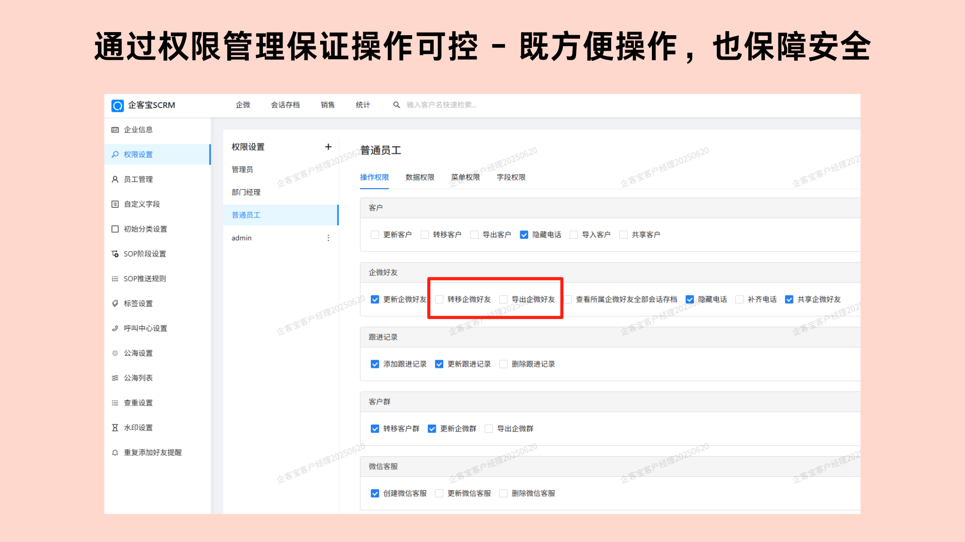Open the 统计 top menu
965x542 pixels.
coord(363,105)
